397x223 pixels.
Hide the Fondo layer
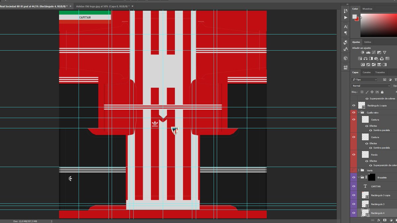(354, 155)
